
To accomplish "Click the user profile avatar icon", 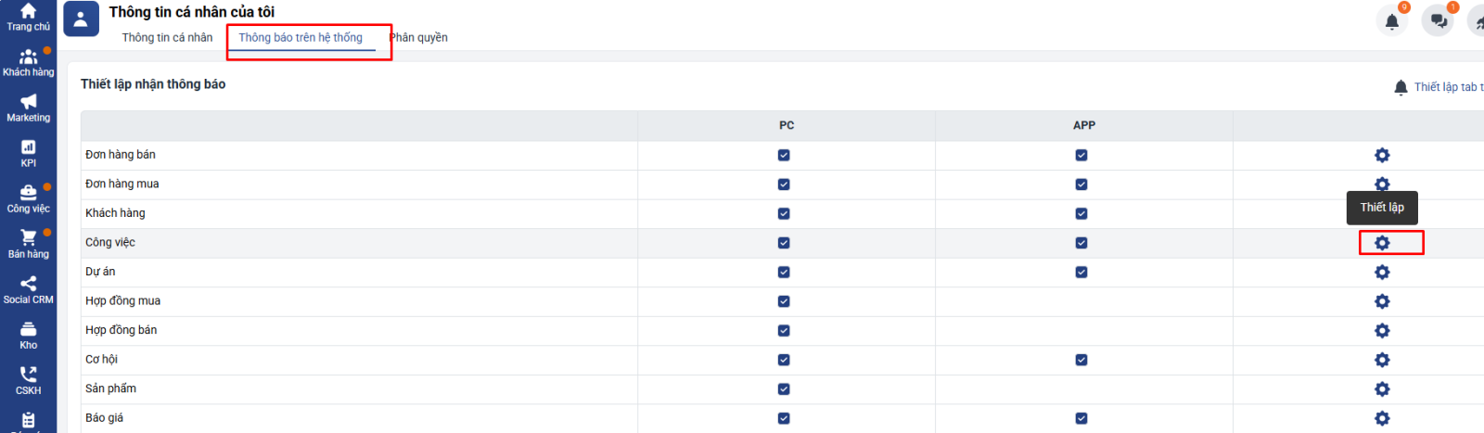I will point(81,19).
